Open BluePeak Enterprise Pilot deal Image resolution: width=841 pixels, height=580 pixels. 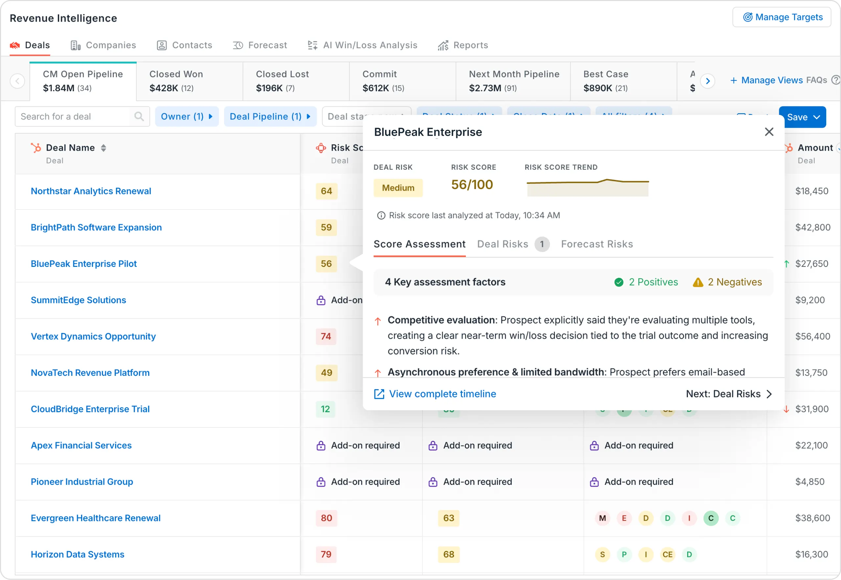[x=84, y=264]
